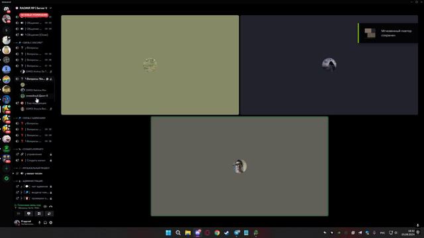This screenshot has width=424, height=238.
Task: Click the green voice connected status link
Action: 29,205
